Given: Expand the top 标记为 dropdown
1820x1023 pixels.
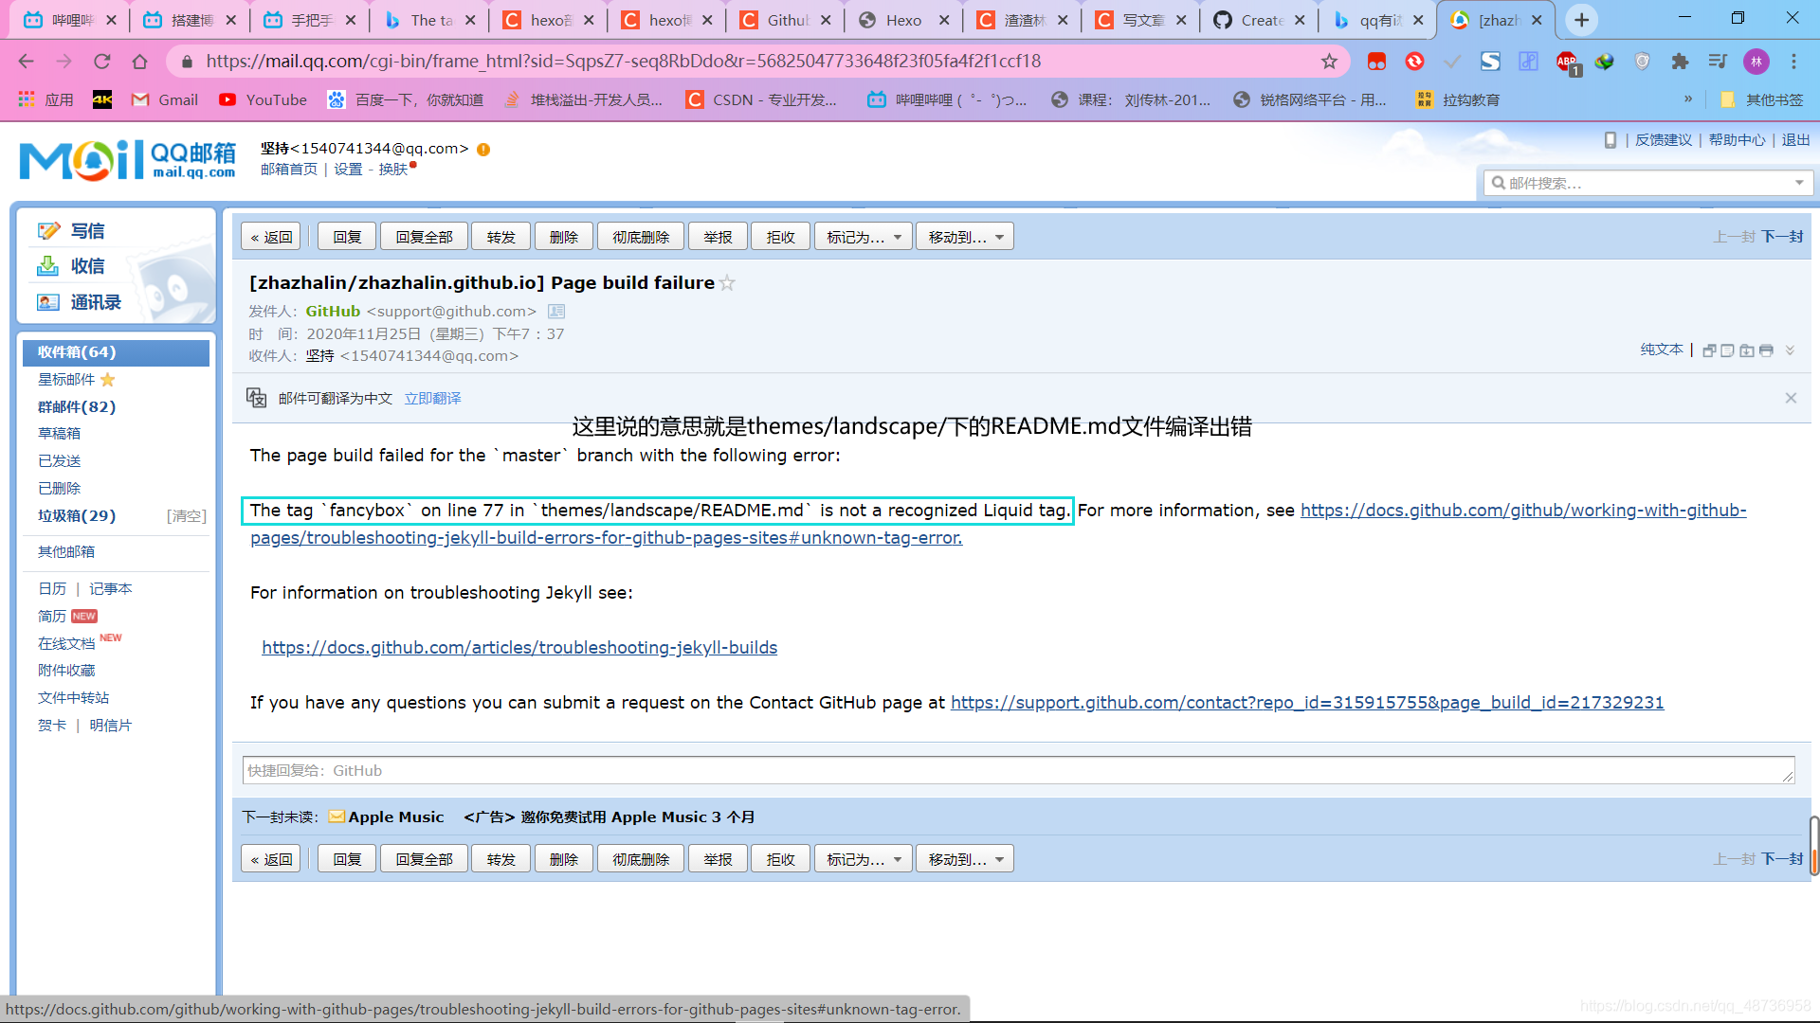Looking at the screenshot, I should tap(864, 237).
